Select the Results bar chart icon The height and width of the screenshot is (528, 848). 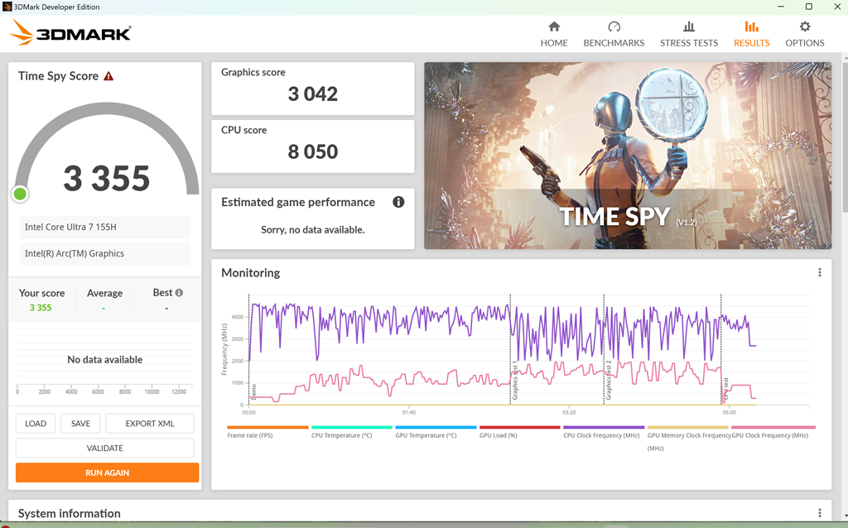click(751, 27)
